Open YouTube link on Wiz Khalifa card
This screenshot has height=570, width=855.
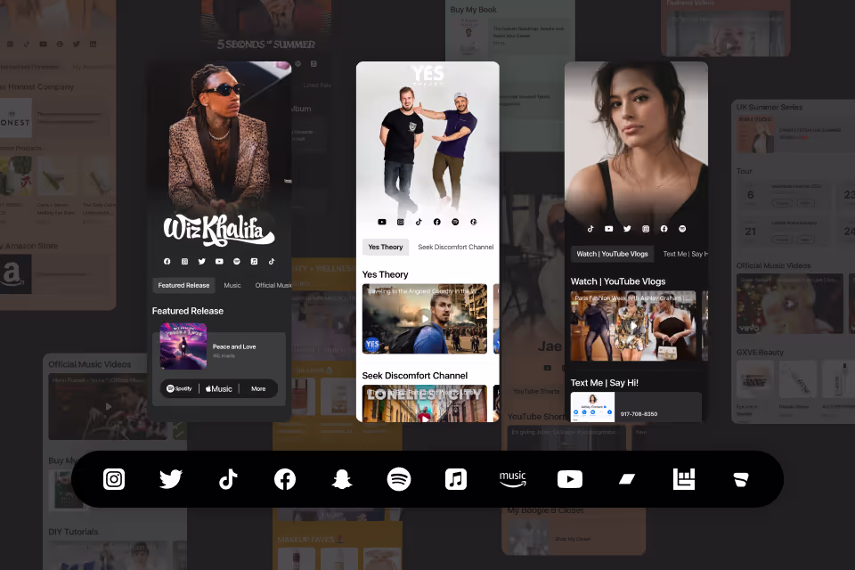(219, 261)
